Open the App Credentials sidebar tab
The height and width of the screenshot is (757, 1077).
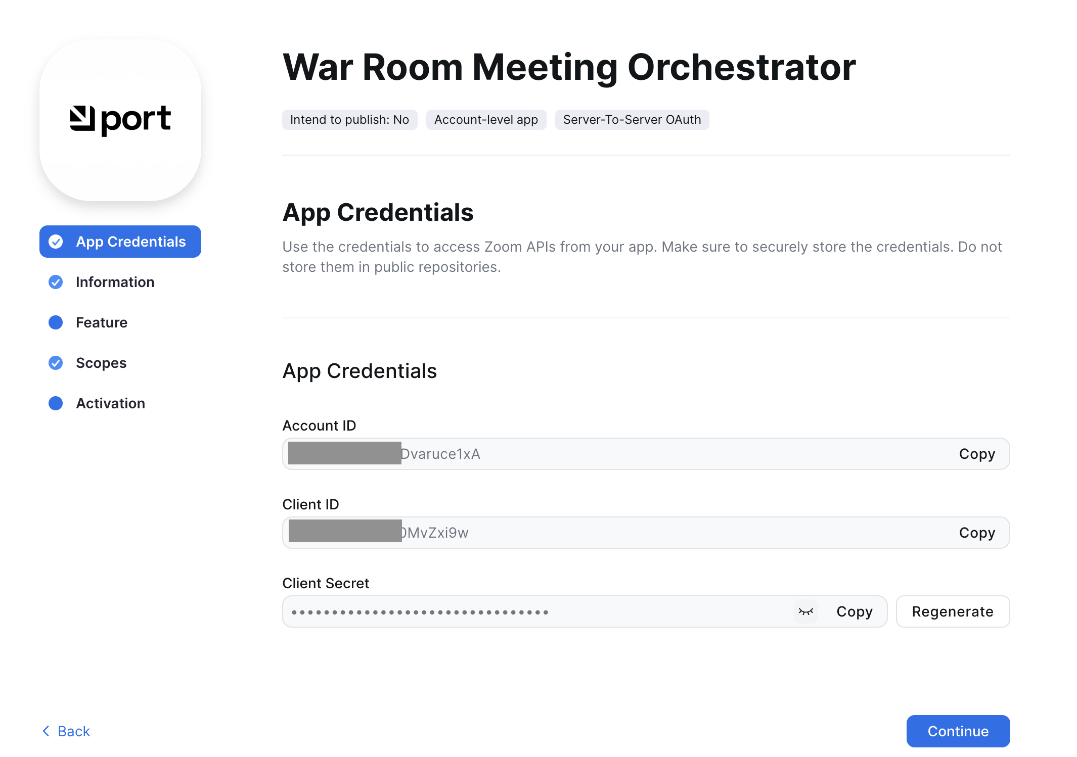click(x=130, y=242)
